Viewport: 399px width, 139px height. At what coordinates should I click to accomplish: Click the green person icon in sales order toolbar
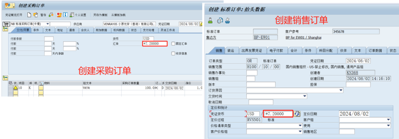[210, 21]
